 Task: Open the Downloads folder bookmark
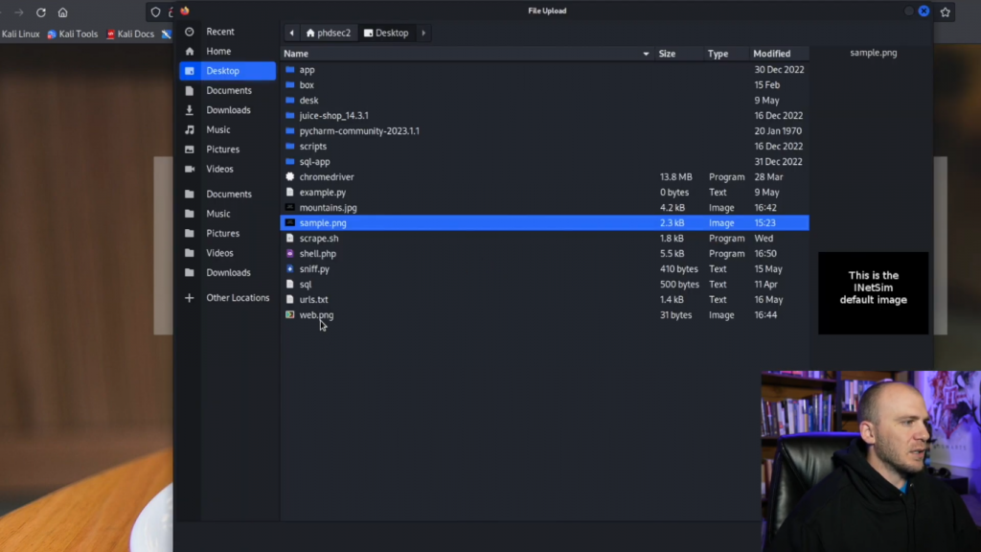[x=227, y=272]
